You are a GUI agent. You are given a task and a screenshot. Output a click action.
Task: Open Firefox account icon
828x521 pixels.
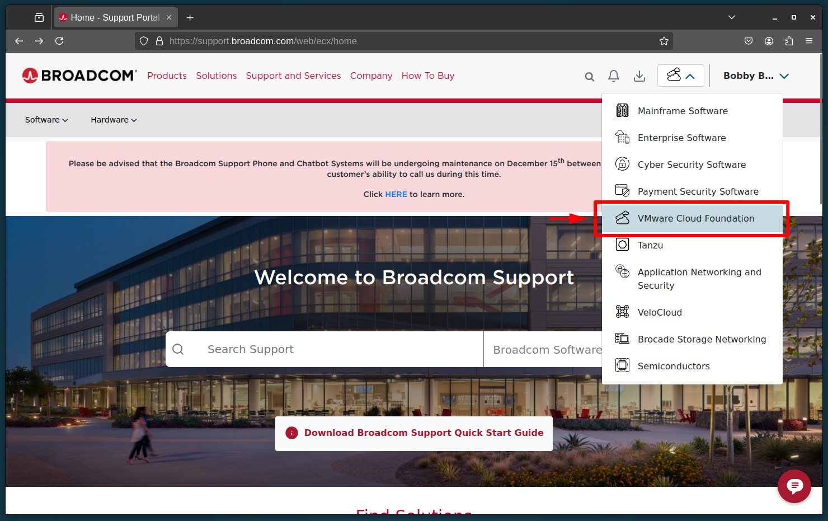769,41
